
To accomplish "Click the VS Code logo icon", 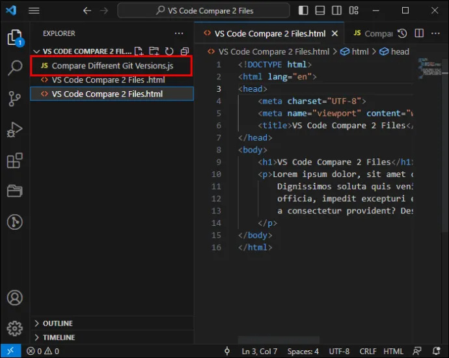I will coord(11,10).
